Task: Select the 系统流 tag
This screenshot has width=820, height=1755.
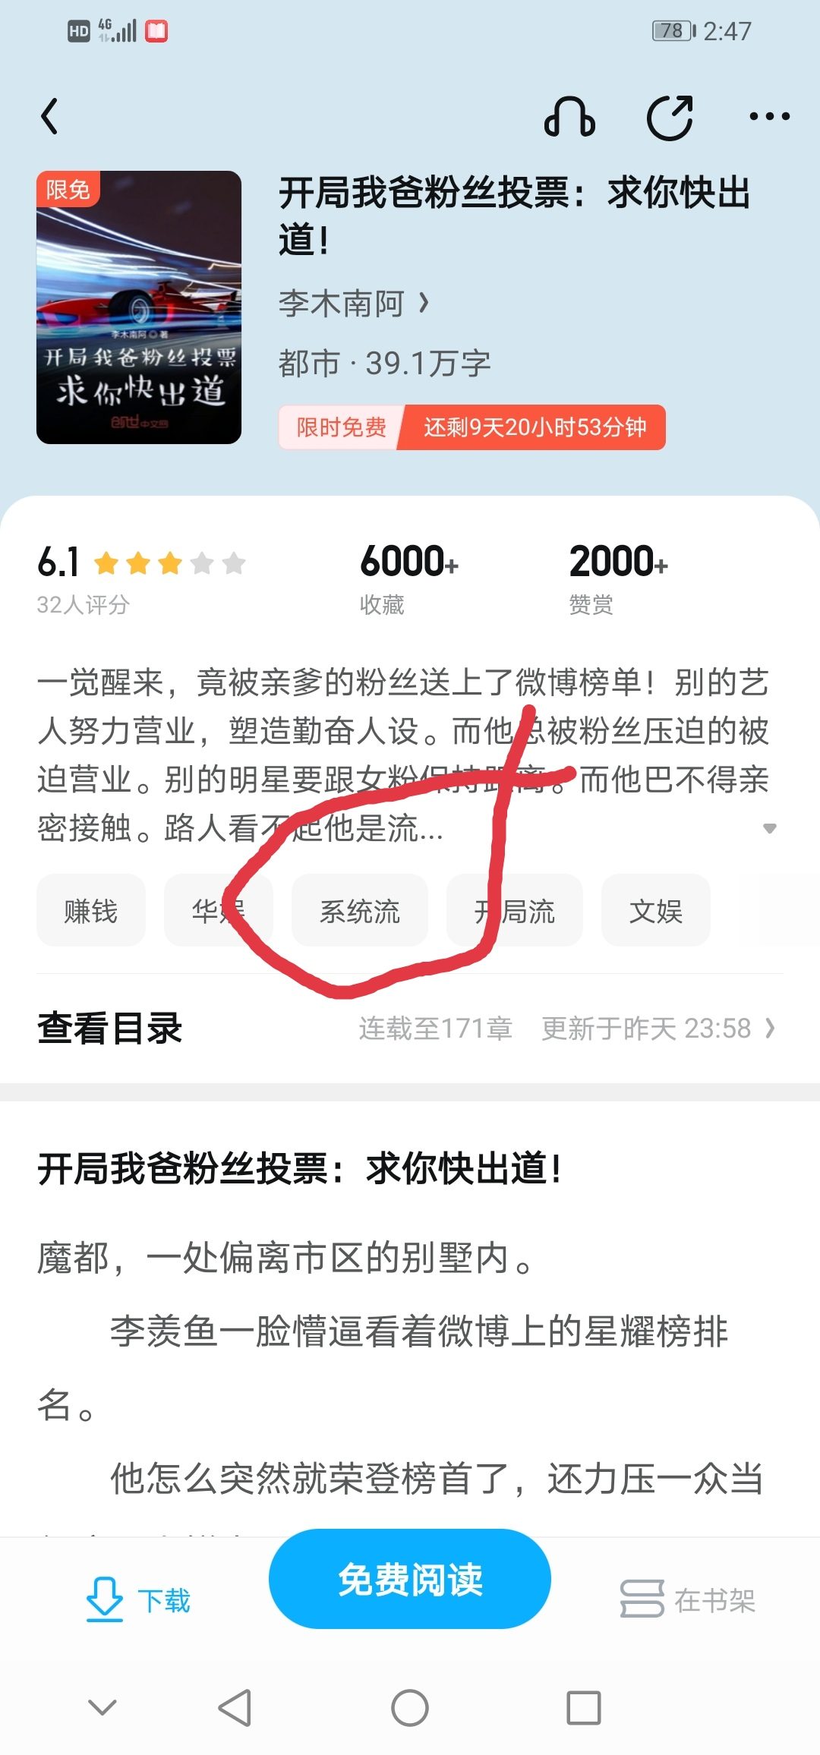Action: click(x=360, y=910)
